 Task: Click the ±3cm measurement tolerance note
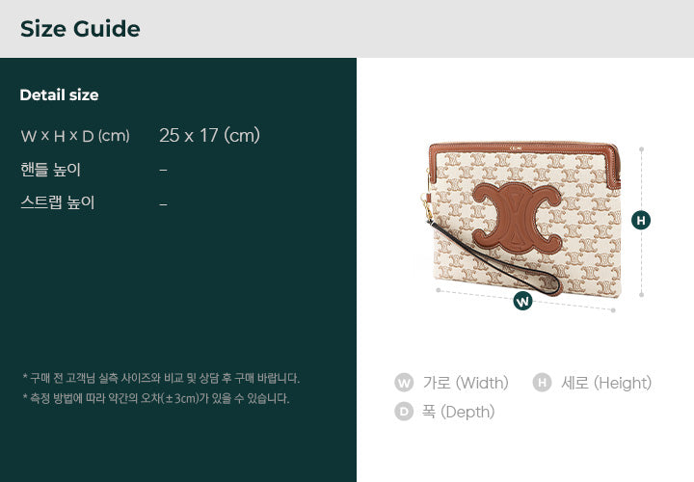[x=155, y=398]
